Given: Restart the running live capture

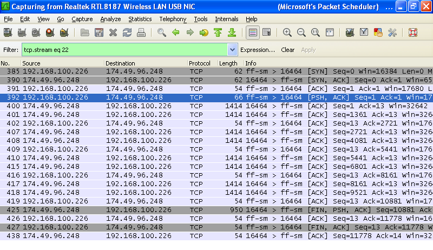Looking at the screenshot, I should (x=64, y=32).
